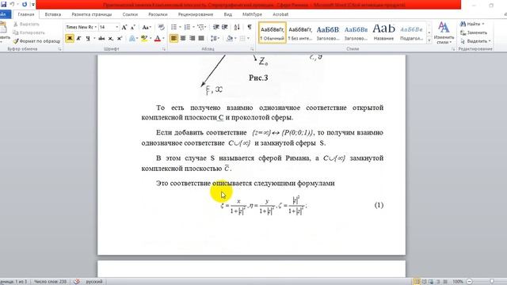Open font size dropdown showing 14
507x285 pixels.
pyautogui.click(x=116, y=27)
